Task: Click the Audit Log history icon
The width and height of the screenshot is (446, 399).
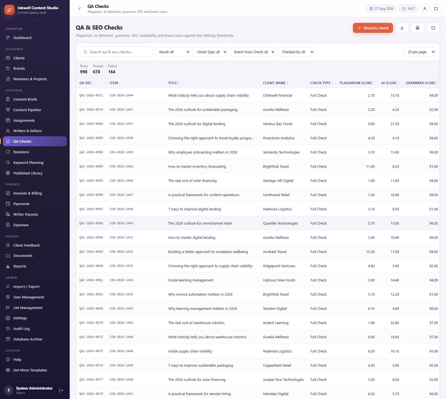Action: (8, 329)
